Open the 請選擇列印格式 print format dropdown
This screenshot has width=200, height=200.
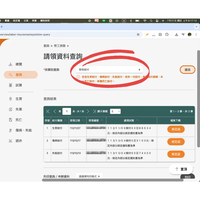point(89,176)
